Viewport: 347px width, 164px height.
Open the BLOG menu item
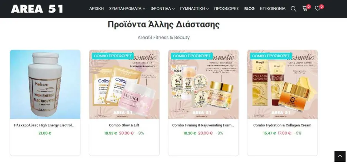click(x=249, y=8)
